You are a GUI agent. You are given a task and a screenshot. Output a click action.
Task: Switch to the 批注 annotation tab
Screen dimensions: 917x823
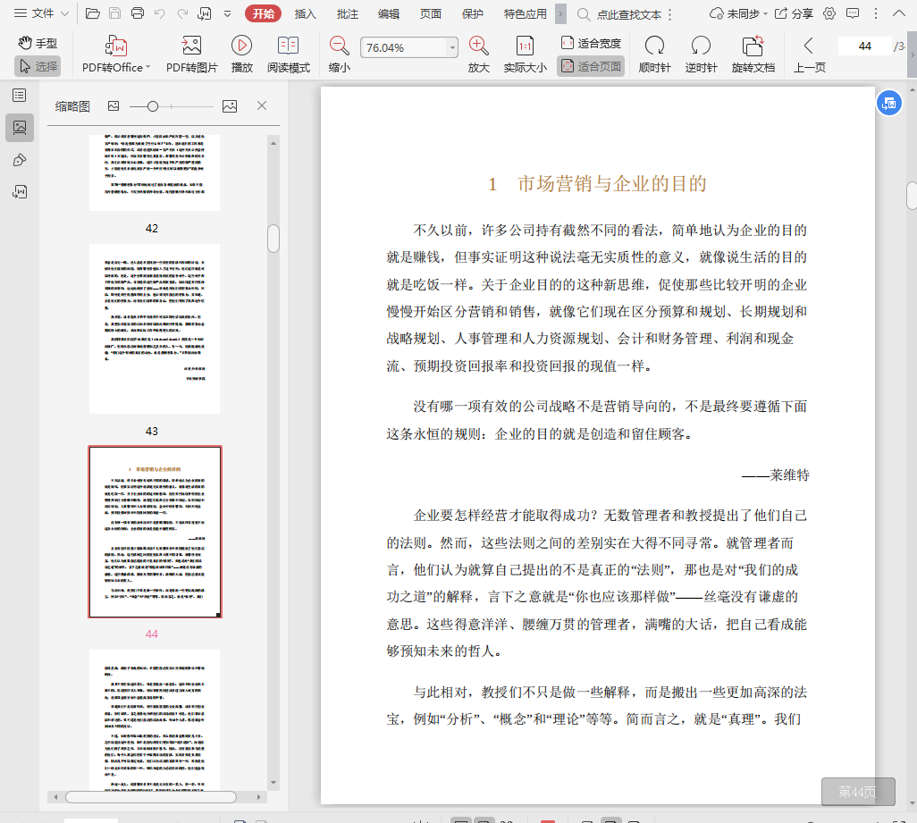tap(348, 13)
